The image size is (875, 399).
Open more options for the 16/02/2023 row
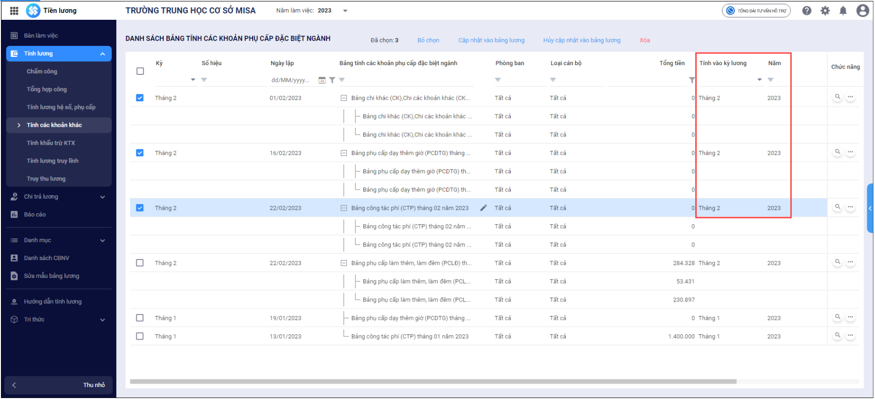pyautogui.click(x=850, y=152)
